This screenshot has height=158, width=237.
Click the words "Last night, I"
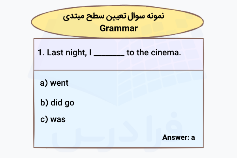(69, 53)
